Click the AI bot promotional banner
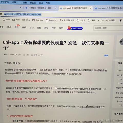Screen dimensions: 123x123 [75, 28]
